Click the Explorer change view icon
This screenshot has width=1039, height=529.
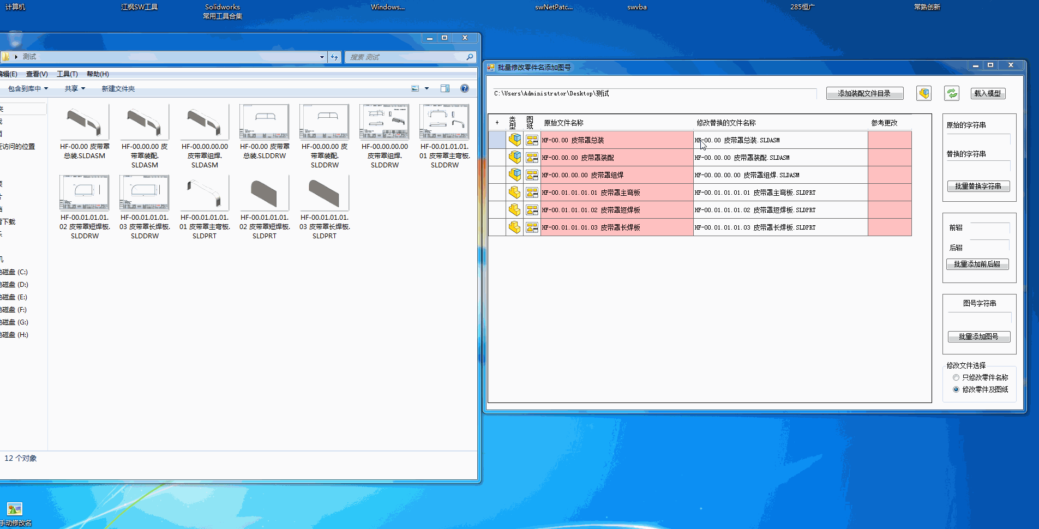[x=415, y=88]
